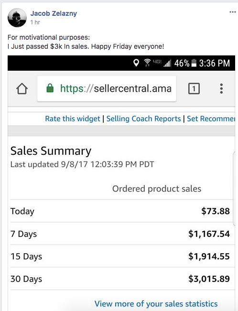The width and height of the screenshot is (238, 311).
Task: Open Jacob Zelazny's profile picture
Action: tap(17, 18)
